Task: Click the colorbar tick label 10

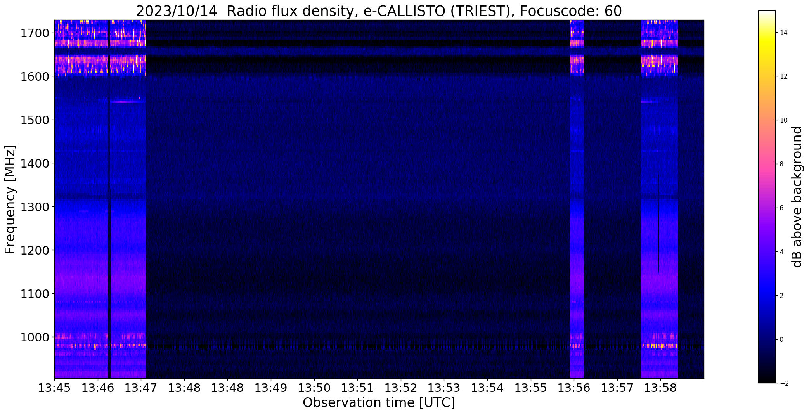Action: pyautogui.click(x=784, y=120)
